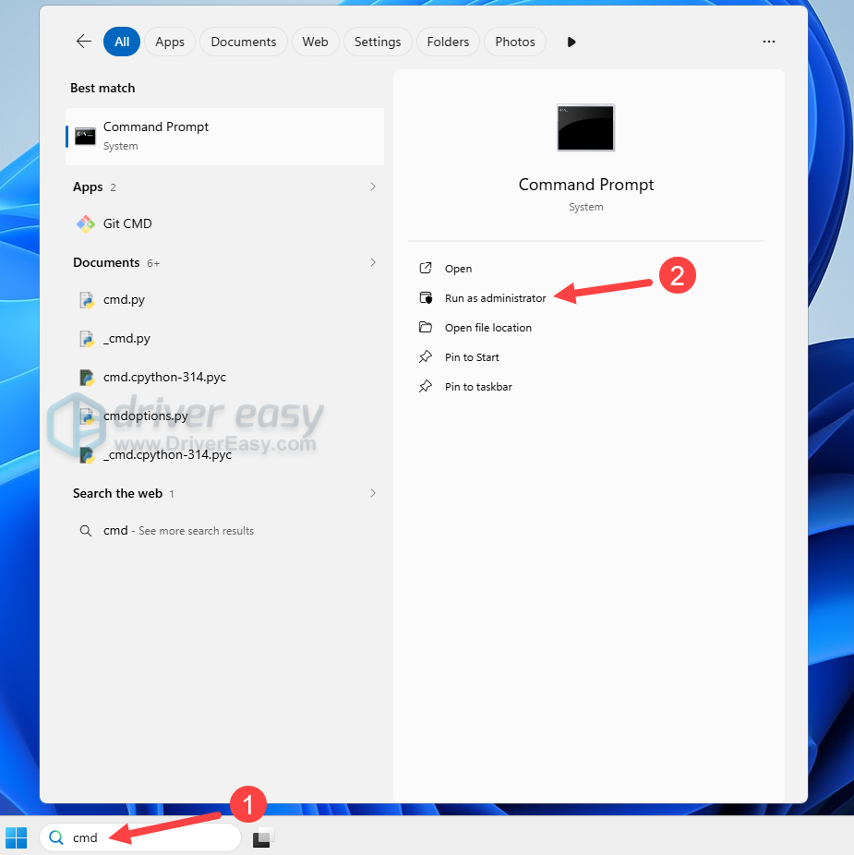Click the Command Prompt icon in best match

click(85, 137)
